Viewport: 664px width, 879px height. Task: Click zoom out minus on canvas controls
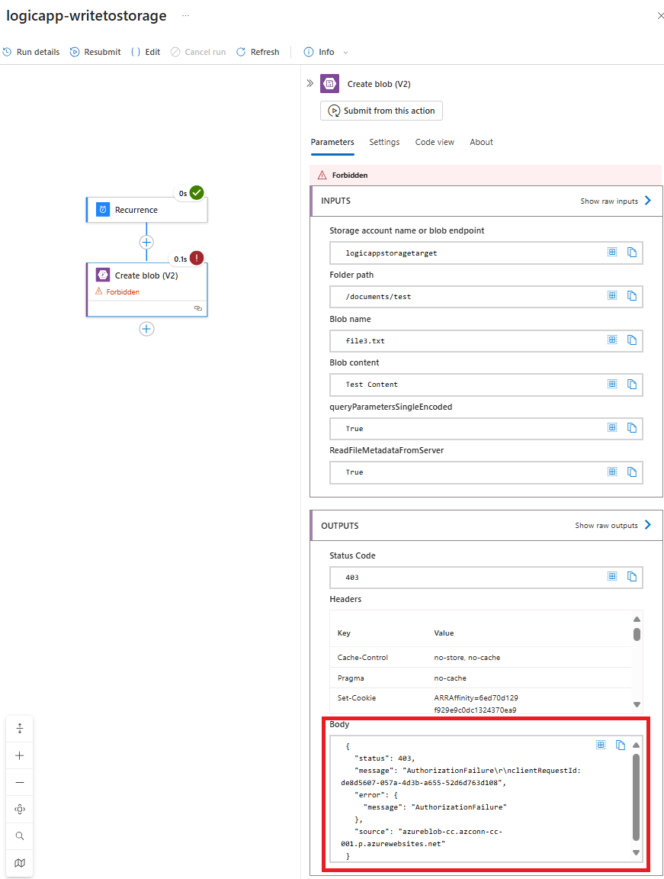pyautogui.click(x=20, y=782)
